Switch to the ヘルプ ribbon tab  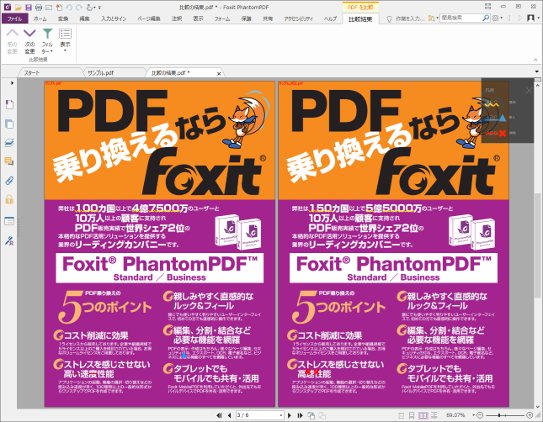330,18
